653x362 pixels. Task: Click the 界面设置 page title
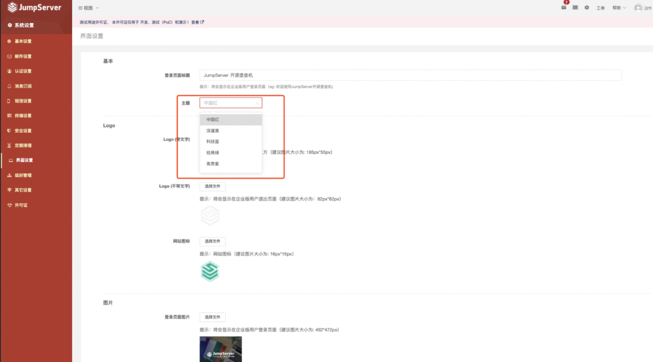pos(92,36)
